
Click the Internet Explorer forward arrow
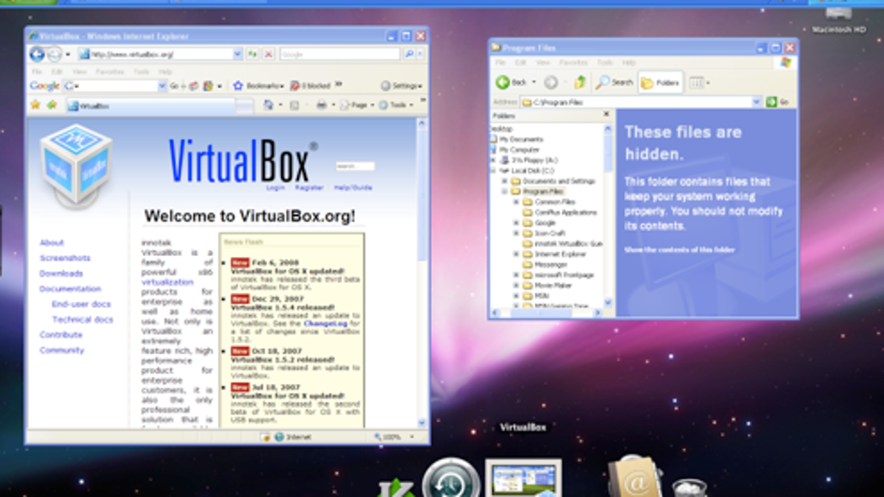54,54
